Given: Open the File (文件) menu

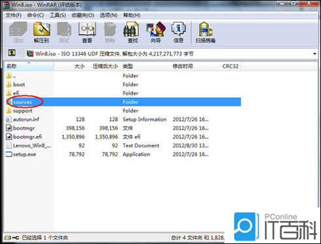Looking at the screenshot, I should click(14, 15).
